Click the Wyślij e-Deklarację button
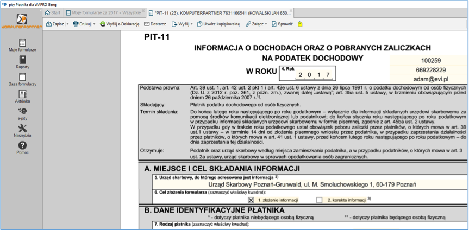469x230 pixels. pos(120,24)
